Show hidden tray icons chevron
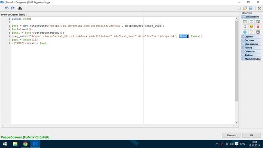This screenshot has width=263, height=148. 217,144
